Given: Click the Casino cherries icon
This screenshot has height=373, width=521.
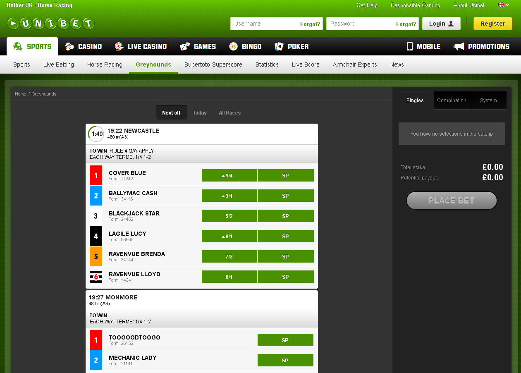Looking at the screenshot, I should tap(69, 46).
